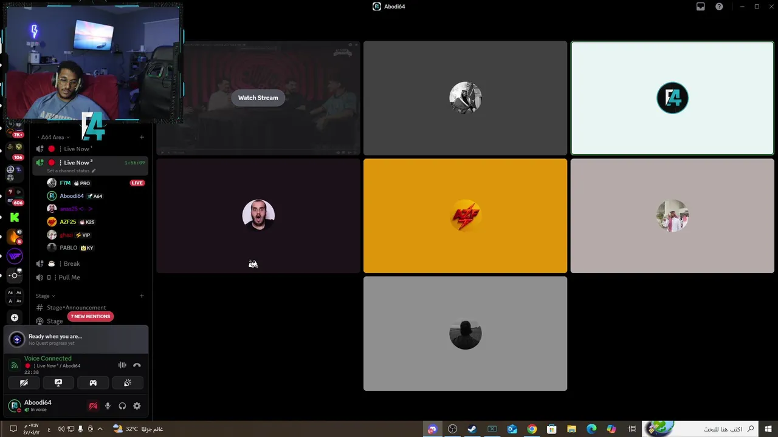Join the Break voice channel
The image size is (778, 437).
[x=91, y=263]
